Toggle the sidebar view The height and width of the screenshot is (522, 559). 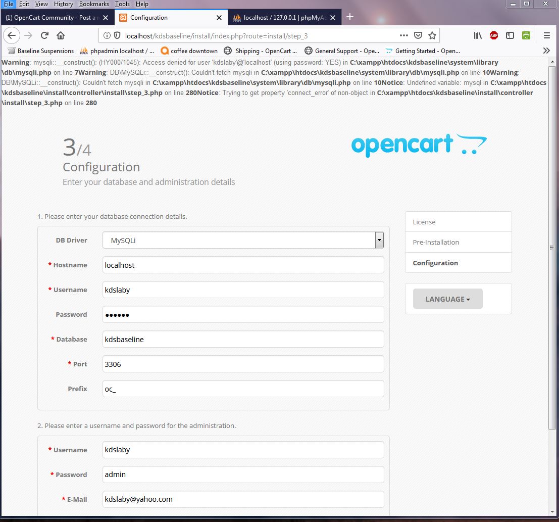tap(510, 35)
